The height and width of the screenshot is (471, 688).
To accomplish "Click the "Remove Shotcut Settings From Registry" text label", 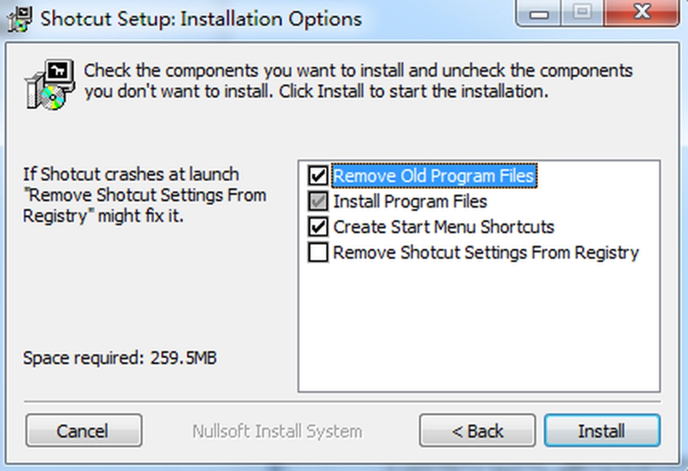I will click(485, 253).
